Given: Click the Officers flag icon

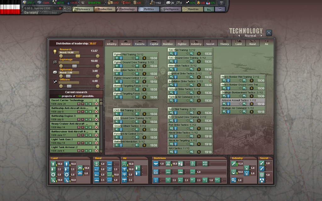Looking at the screenshot, I should coord(54,81).
